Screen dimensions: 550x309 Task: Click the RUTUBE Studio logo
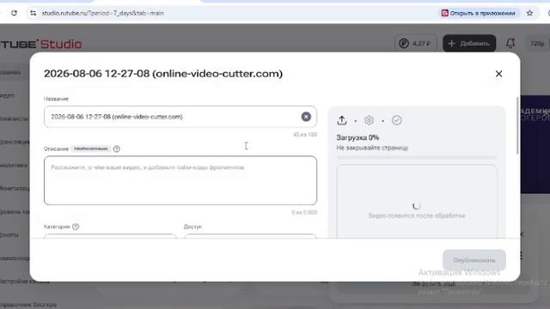coord(40,44)
